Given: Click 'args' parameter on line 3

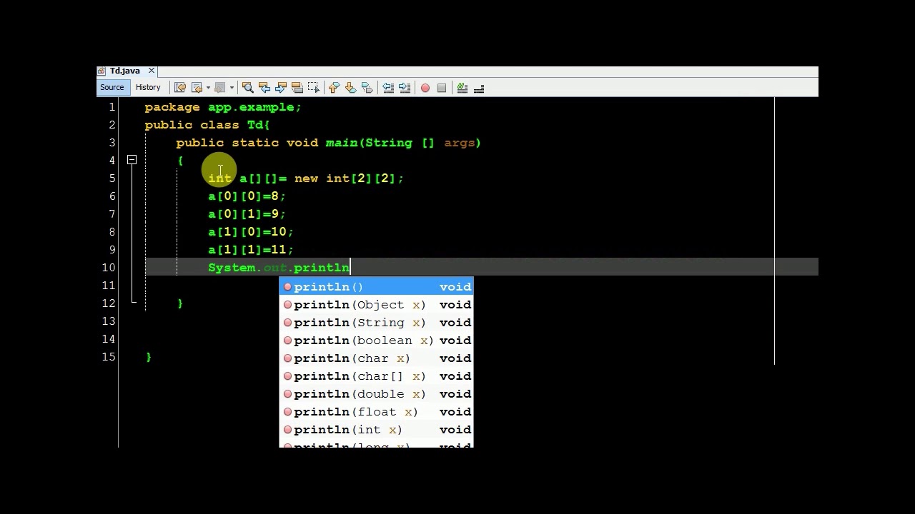Looking at the screenshot, I should point(460,143).
